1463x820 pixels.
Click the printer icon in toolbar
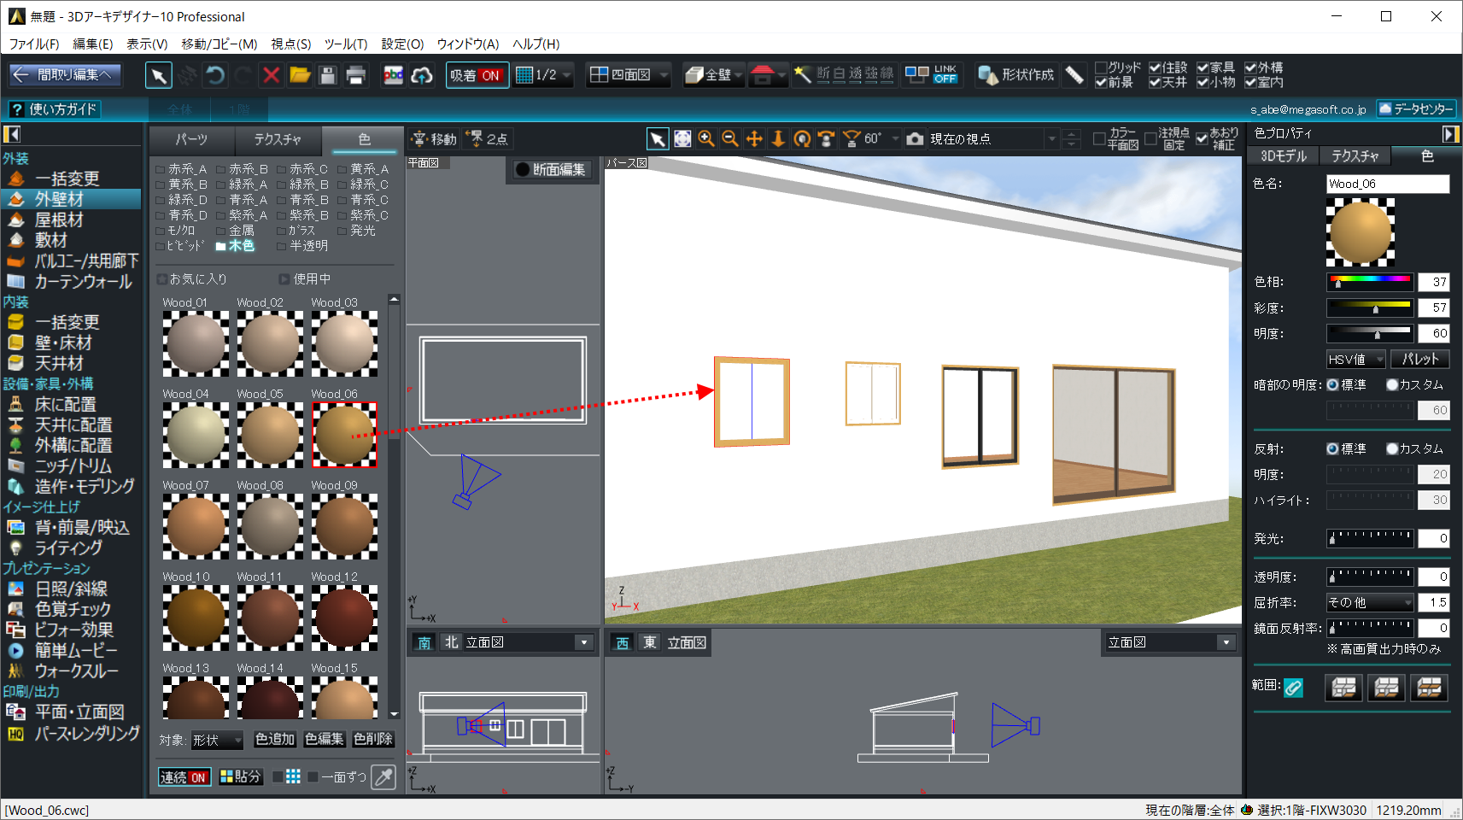[x=355, y=75]
